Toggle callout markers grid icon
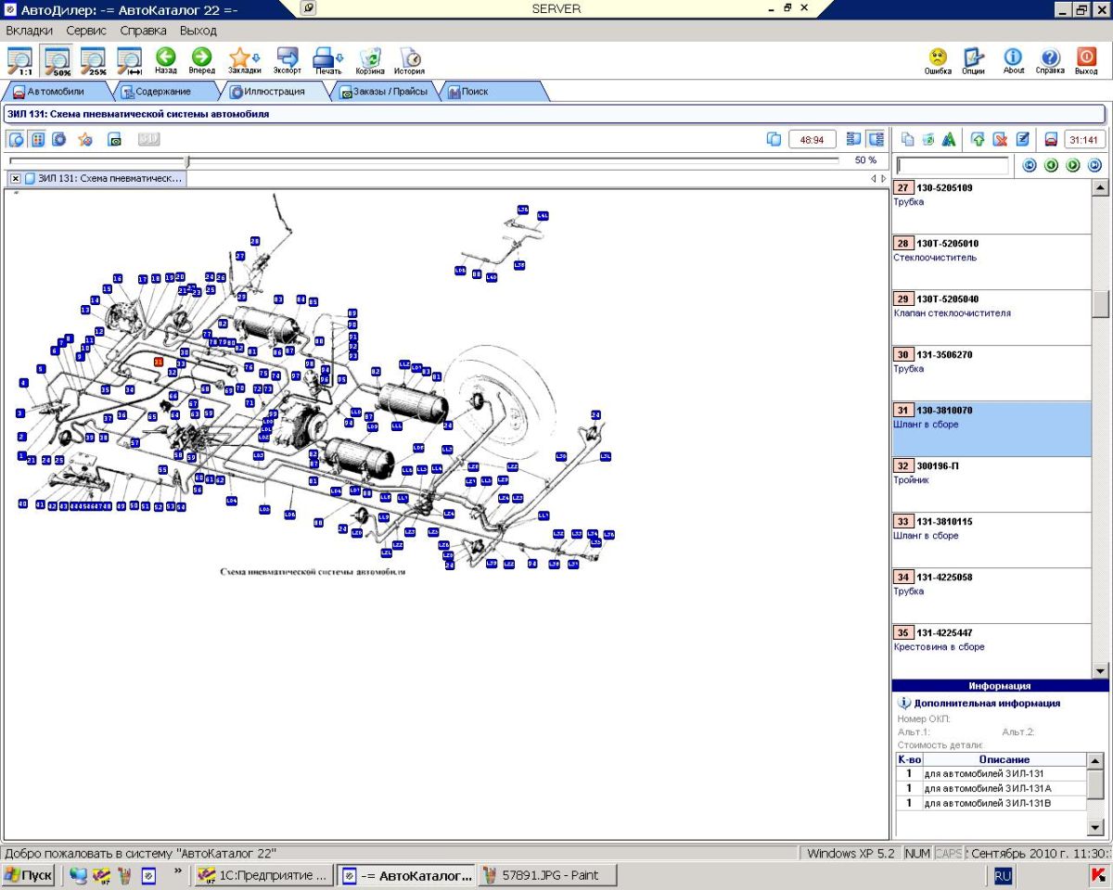This screenshot has height=890, width=1113. pyautogui.click(x=38, y=139)
